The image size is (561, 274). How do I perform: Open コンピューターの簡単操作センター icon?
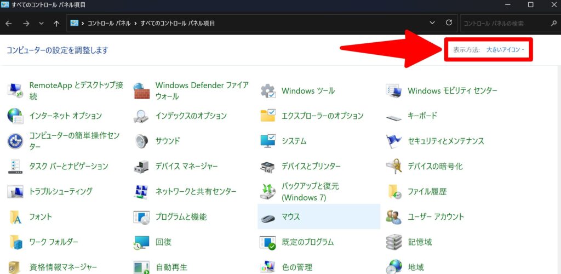15,141
